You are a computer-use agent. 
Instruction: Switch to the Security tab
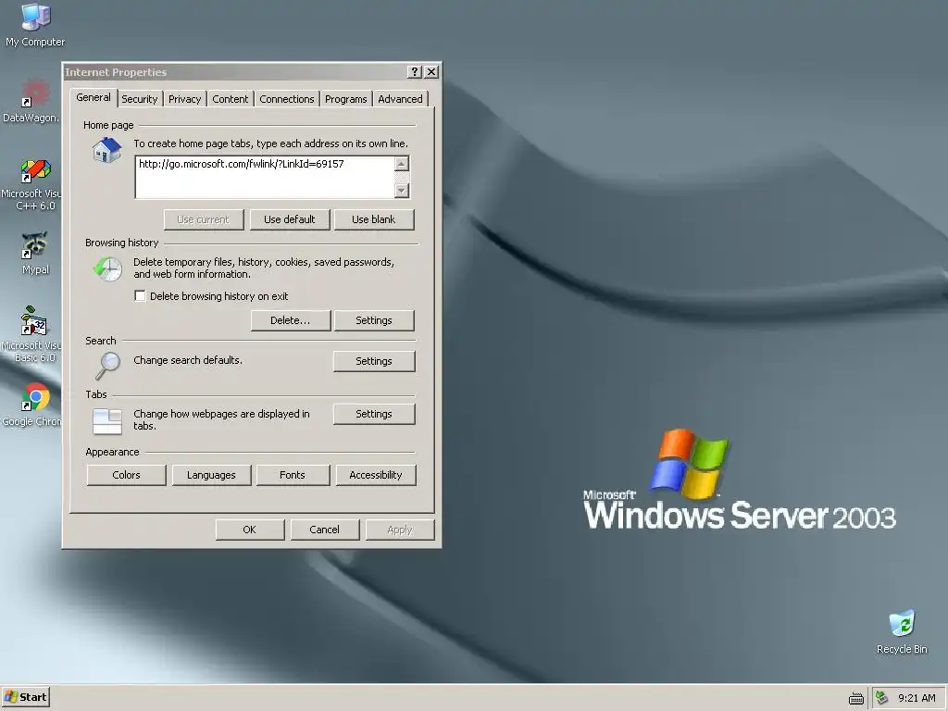pos(139,99)
